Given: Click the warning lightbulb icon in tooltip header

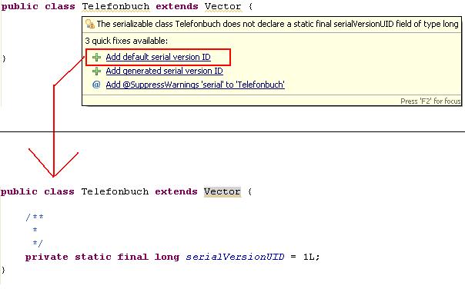Looking at the screenshot, I should click(90, 24).
